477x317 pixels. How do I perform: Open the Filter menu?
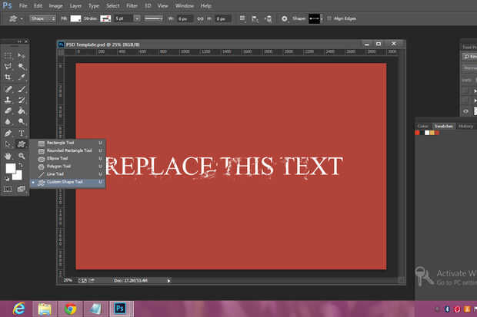tap(131, 5)
